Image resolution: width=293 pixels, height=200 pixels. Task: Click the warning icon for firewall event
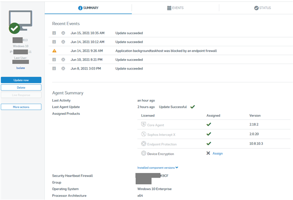coord(54,51)
